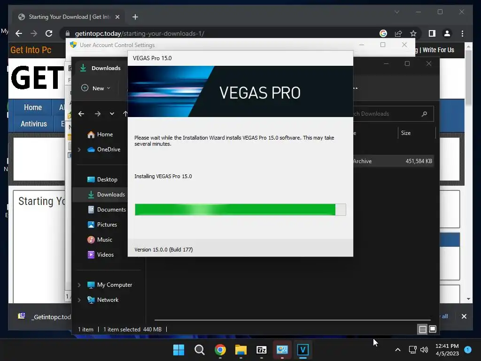Switch Explorer to large icons view
The width and height of the screenshot is (481, 361).
433,330
